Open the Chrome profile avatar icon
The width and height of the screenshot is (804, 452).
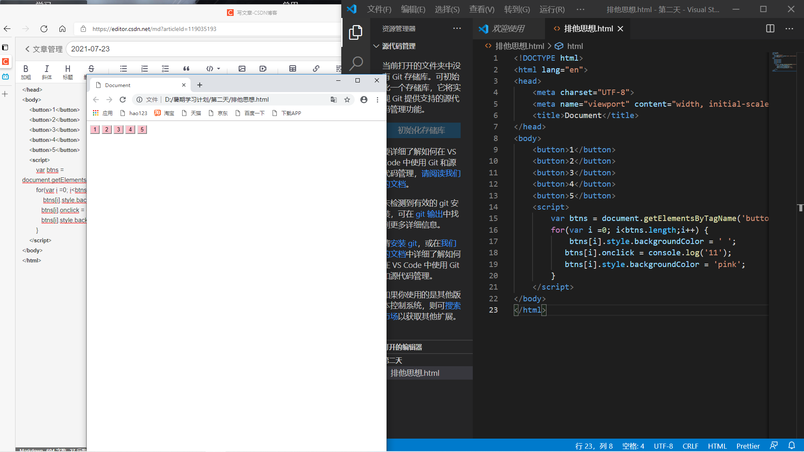coord(364,100)
